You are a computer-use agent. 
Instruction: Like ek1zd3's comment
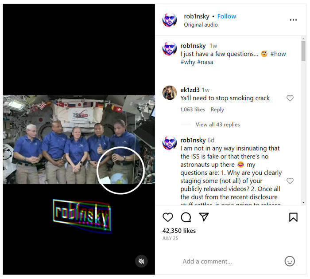pyautogui.click(x=290, y=98)
